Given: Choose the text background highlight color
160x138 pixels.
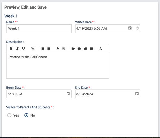Looking at the screenshot, I should (x=64, y=48).
